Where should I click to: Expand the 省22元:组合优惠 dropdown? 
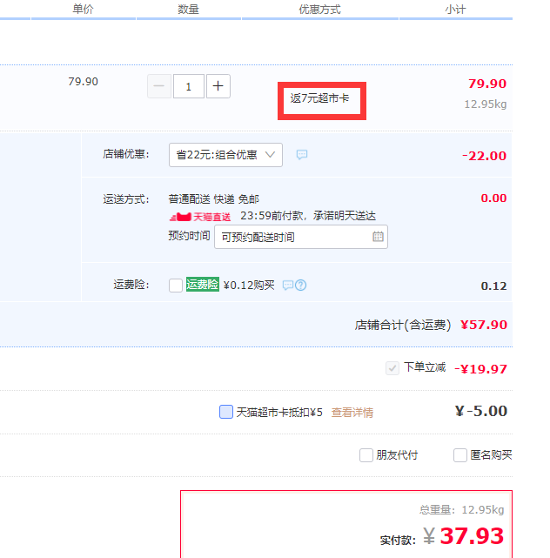(x=225, y=155)
